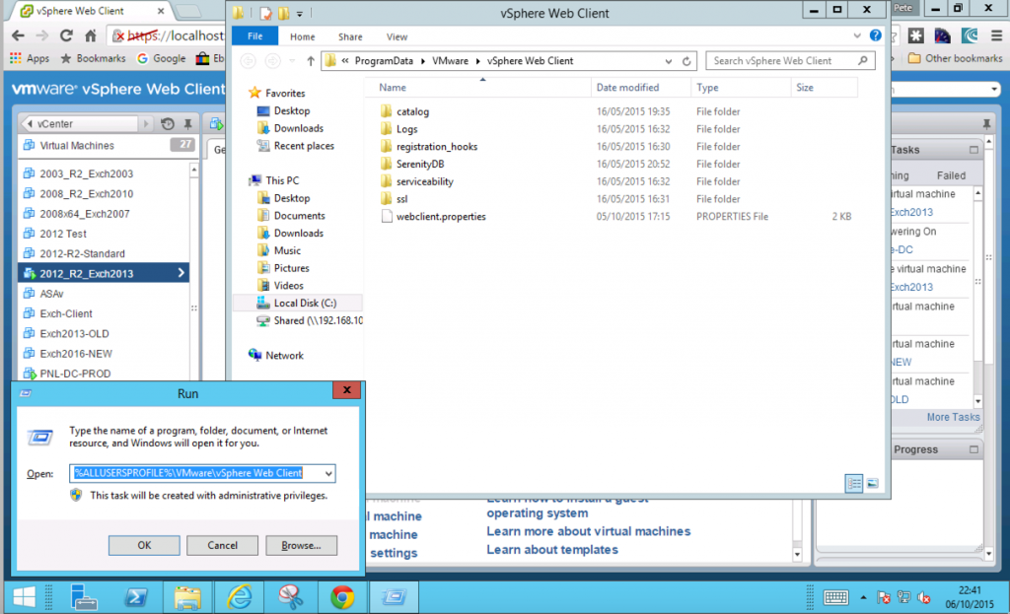Click the Browse button in the Run dialog
The image size is (1010, 614).
[302, 545]
